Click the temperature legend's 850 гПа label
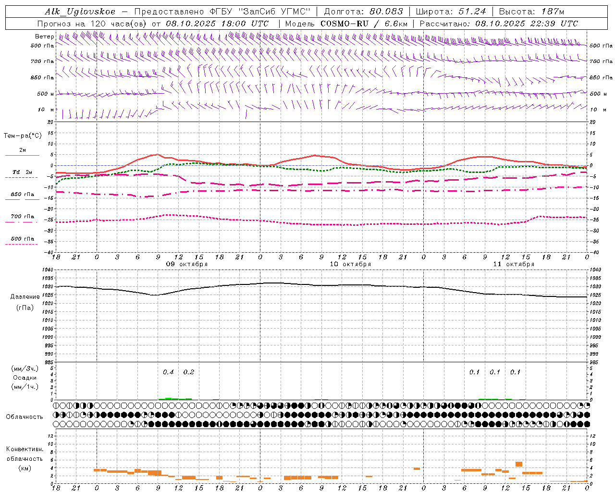The width and height of the screenshot is (615, 492). click(23, 195)
